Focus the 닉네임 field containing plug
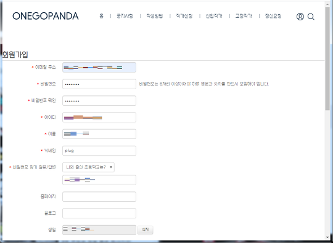This screenshot has height=243, width=333. coord(99,151)
